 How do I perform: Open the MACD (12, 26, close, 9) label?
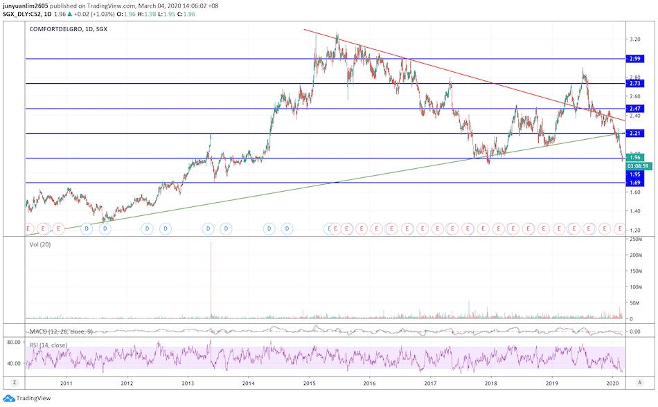click(x=61, y=332)
